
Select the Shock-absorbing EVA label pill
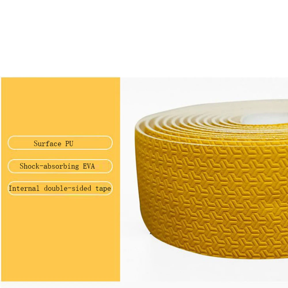click(60, 166)
